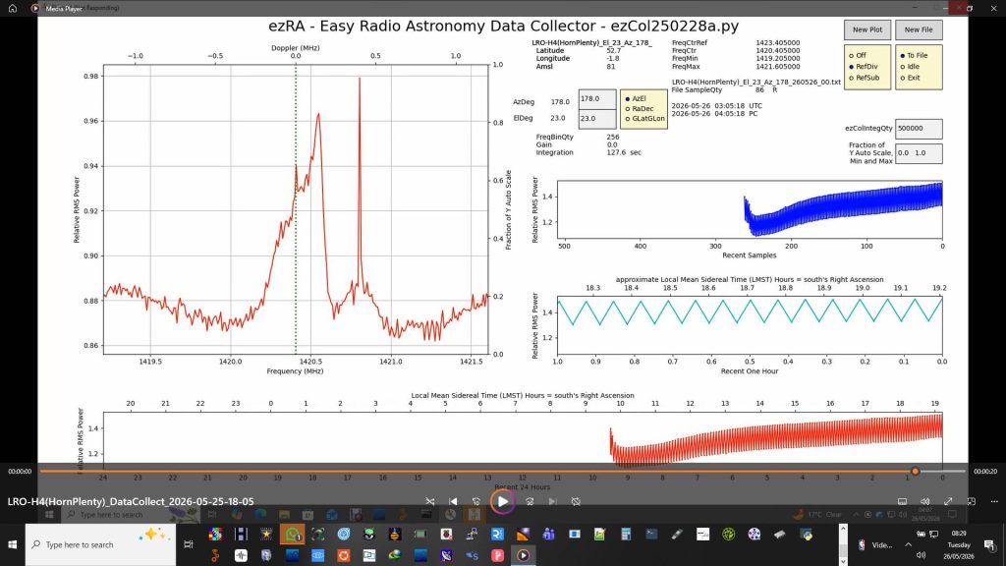Screen dimensions: 1006x566
Task: Click the taskbar icons scroll-down arrow
Action: [843, 559]
